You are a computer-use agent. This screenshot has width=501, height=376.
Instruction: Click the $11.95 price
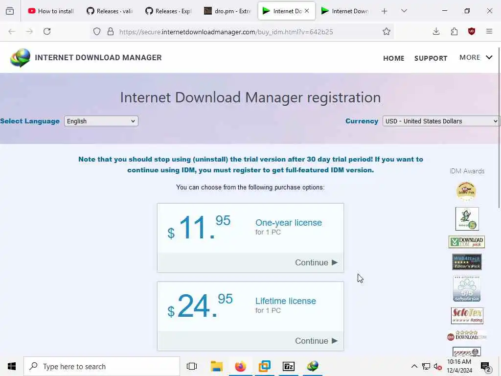199,228
